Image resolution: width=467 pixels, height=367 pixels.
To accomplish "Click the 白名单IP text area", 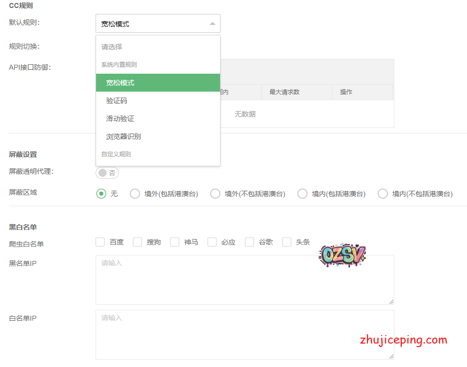I will click(x=244, y=335).
